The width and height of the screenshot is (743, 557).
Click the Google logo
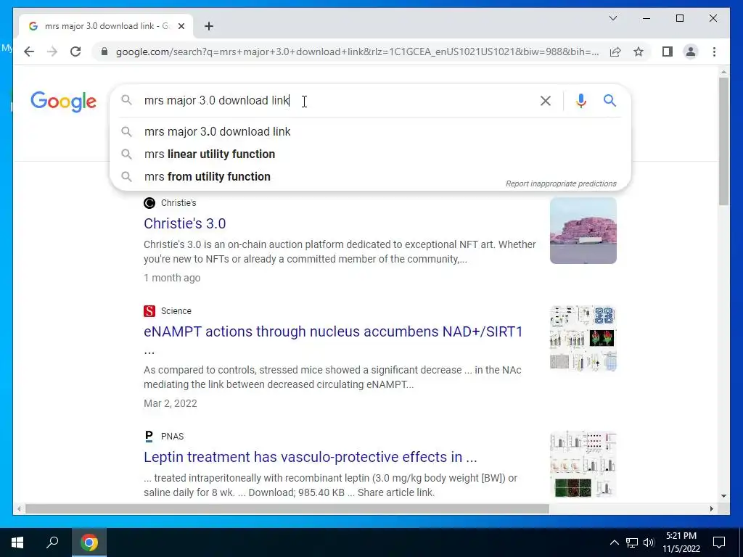click(64, 102)
